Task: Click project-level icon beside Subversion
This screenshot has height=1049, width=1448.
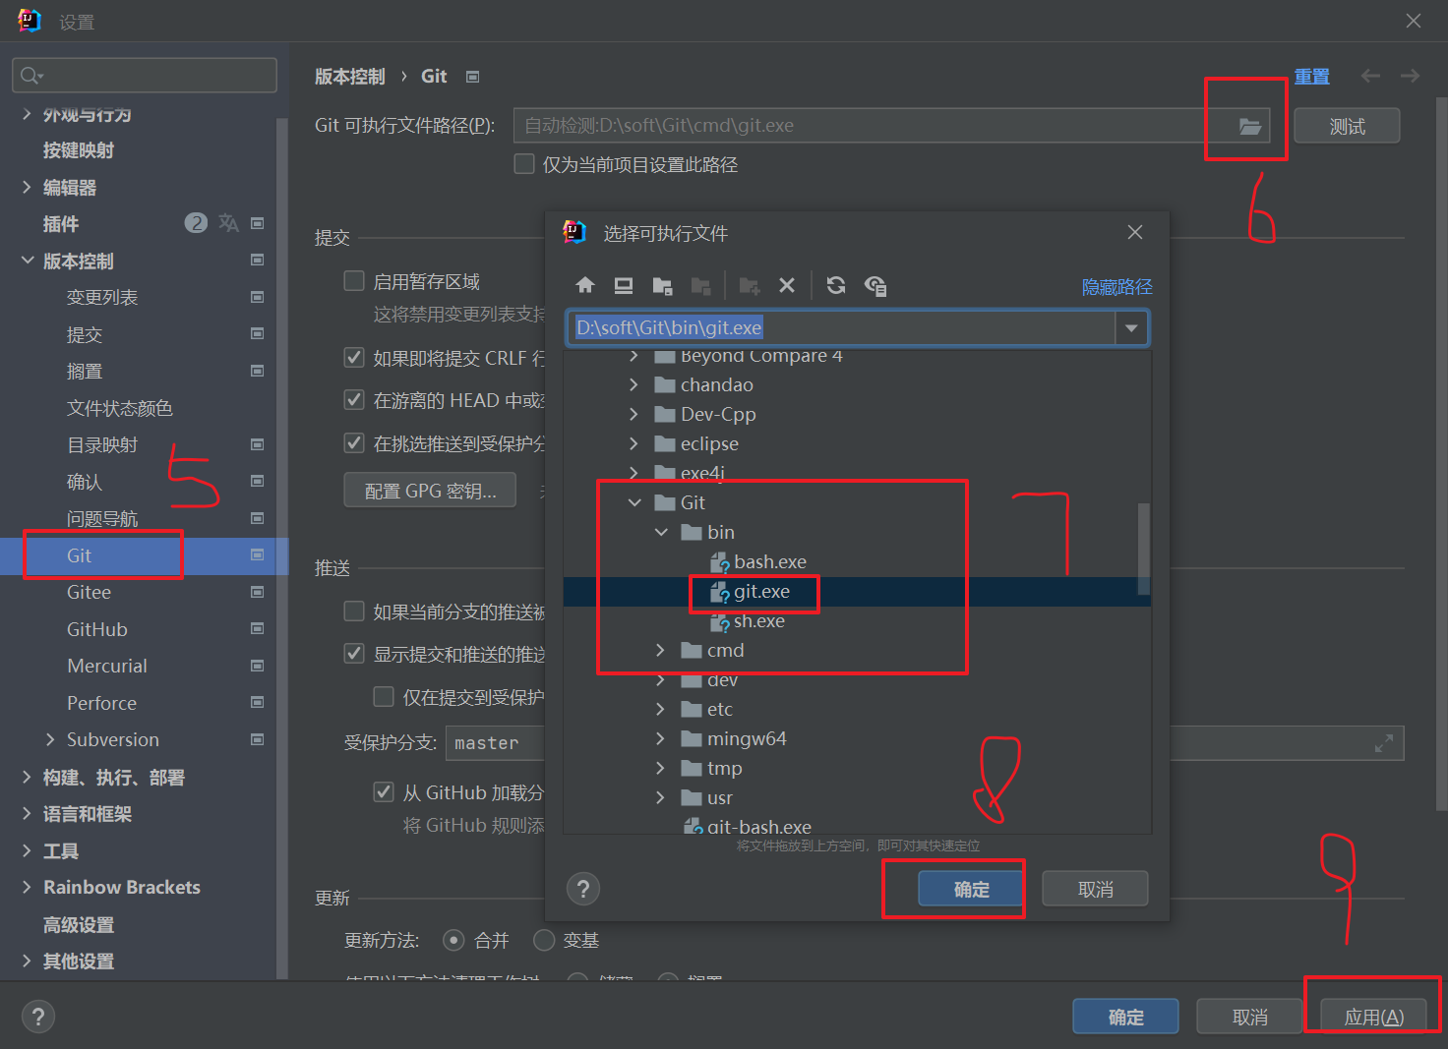Action: pos(258,739)
